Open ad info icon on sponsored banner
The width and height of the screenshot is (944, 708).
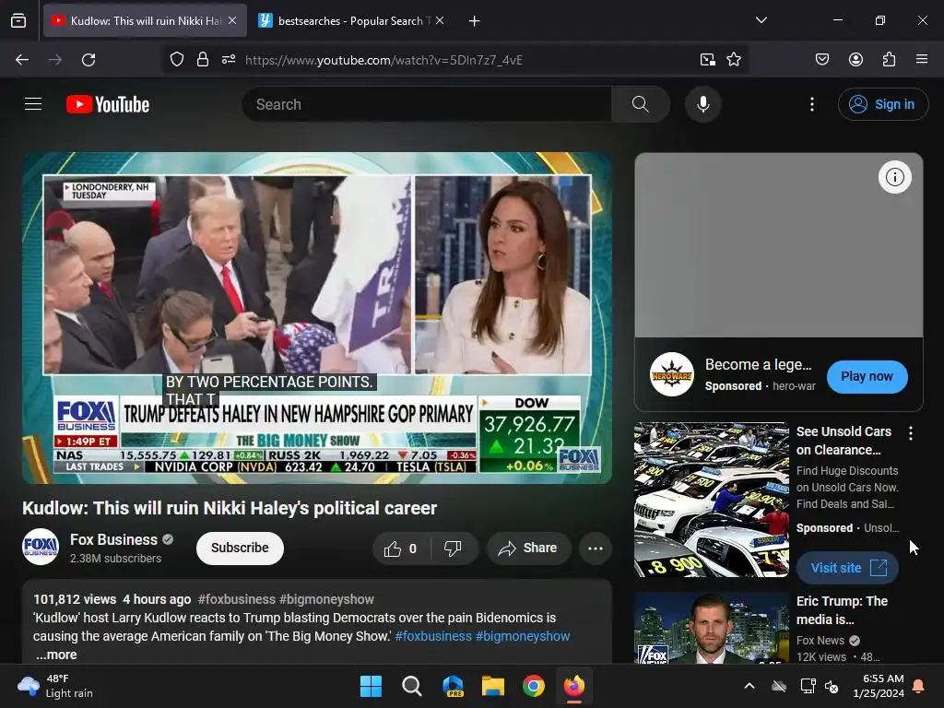point(894,177)
